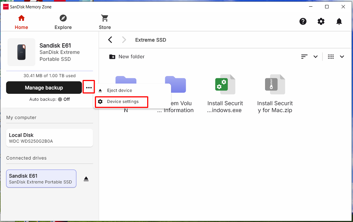
Task: Open Local Disk WDC WDS250G2B0A
Action: click(x=49, y=138)
